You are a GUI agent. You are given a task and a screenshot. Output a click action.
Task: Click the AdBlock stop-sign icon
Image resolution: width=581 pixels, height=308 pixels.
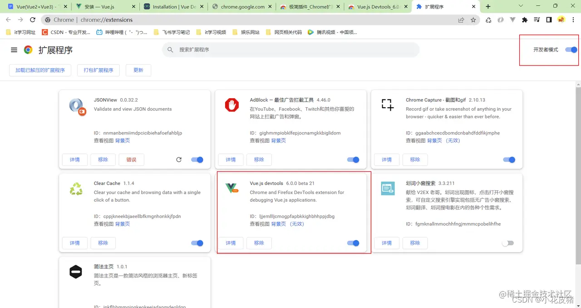tap(232, 104)
